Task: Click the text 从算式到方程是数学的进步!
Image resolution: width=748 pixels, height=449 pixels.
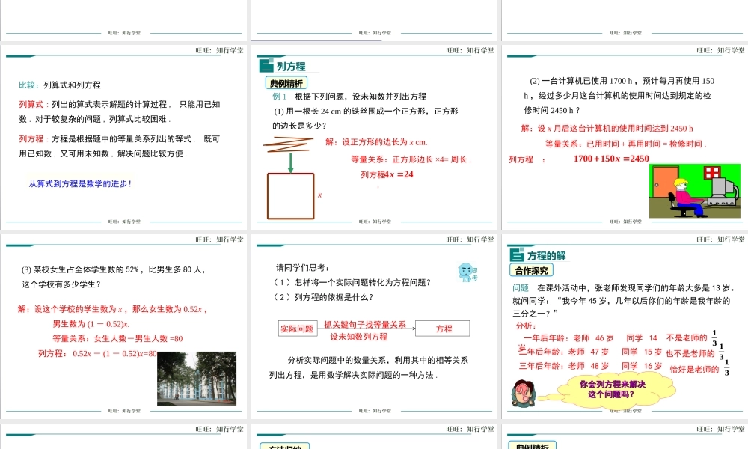Action: (x=80, y=183)
